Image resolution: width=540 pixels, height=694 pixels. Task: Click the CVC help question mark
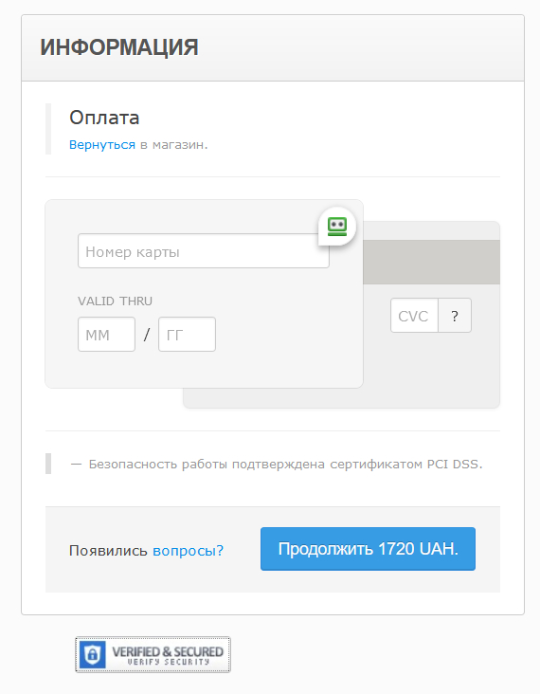pos(455,316)
